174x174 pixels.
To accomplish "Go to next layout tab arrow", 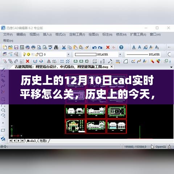I will coord(18,141).
